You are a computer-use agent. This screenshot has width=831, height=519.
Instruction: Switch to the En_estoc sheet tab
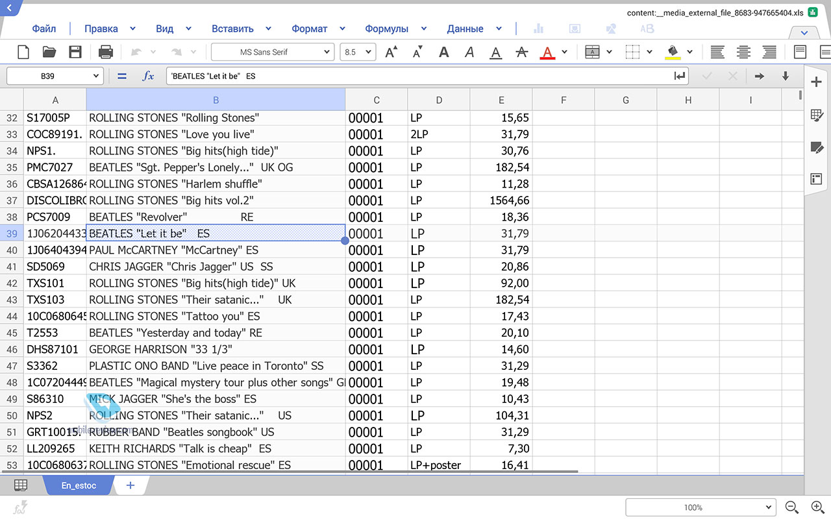pos(79,485)
